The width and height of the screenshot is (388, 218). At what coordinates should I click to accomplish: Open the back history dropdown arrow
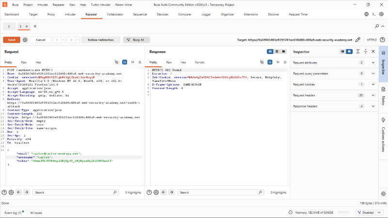coord(64,40)
